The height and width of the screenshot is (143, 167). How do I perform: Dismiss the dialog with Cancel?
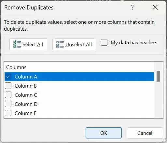click(x=145, y=133)
